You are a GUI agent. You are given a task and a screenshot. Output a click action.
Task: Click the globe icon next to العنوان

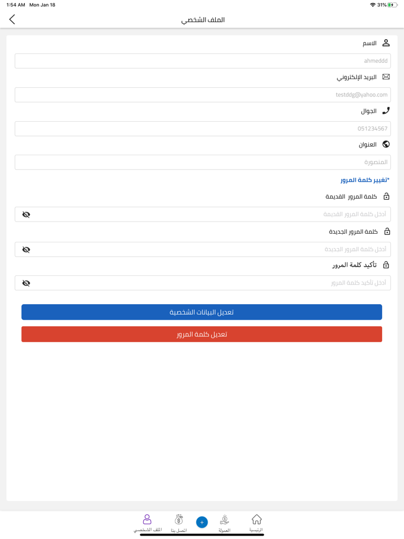[x=386, y=144]
